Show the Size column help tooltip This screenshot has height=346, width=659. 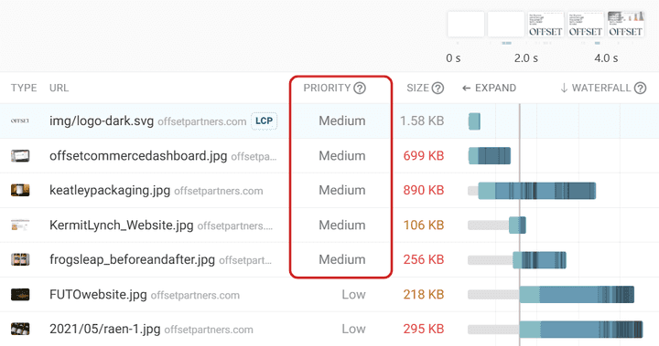[x=438, y=88]
